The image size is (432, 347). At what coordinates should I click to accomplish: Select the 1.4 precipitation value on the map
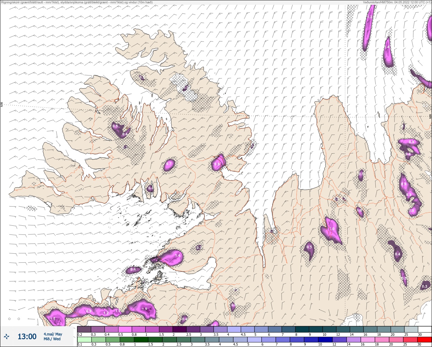[178, 256]
